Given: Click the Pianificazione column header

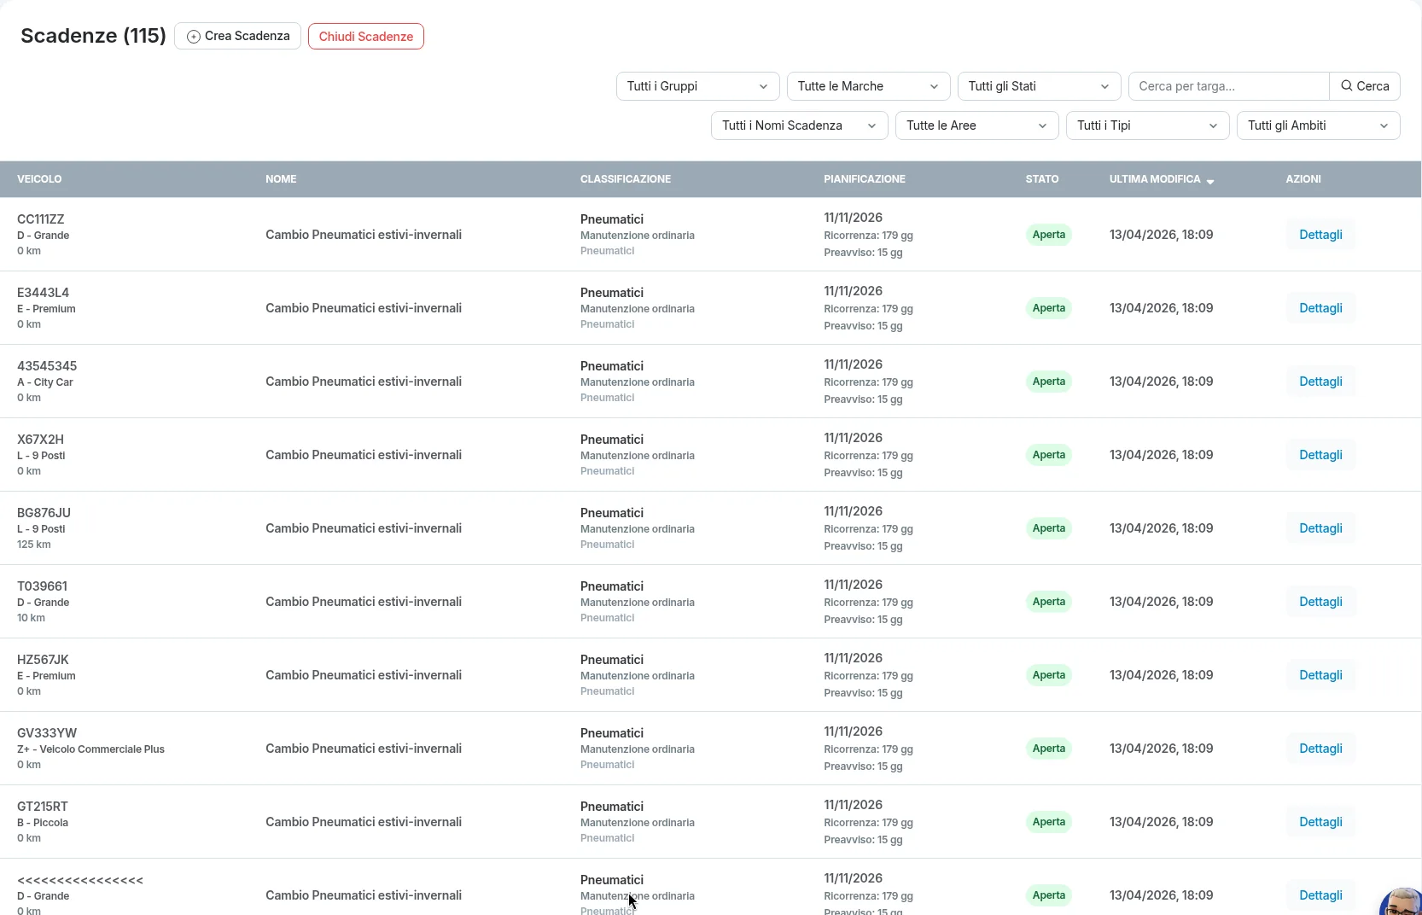Looking at the screenshot, I should 864,179.
